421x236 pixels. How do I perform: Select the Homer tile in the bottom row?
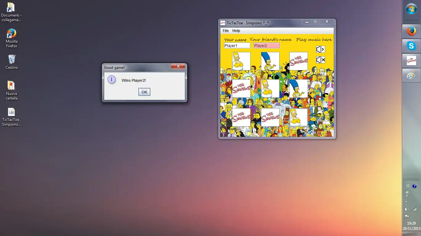299,117
